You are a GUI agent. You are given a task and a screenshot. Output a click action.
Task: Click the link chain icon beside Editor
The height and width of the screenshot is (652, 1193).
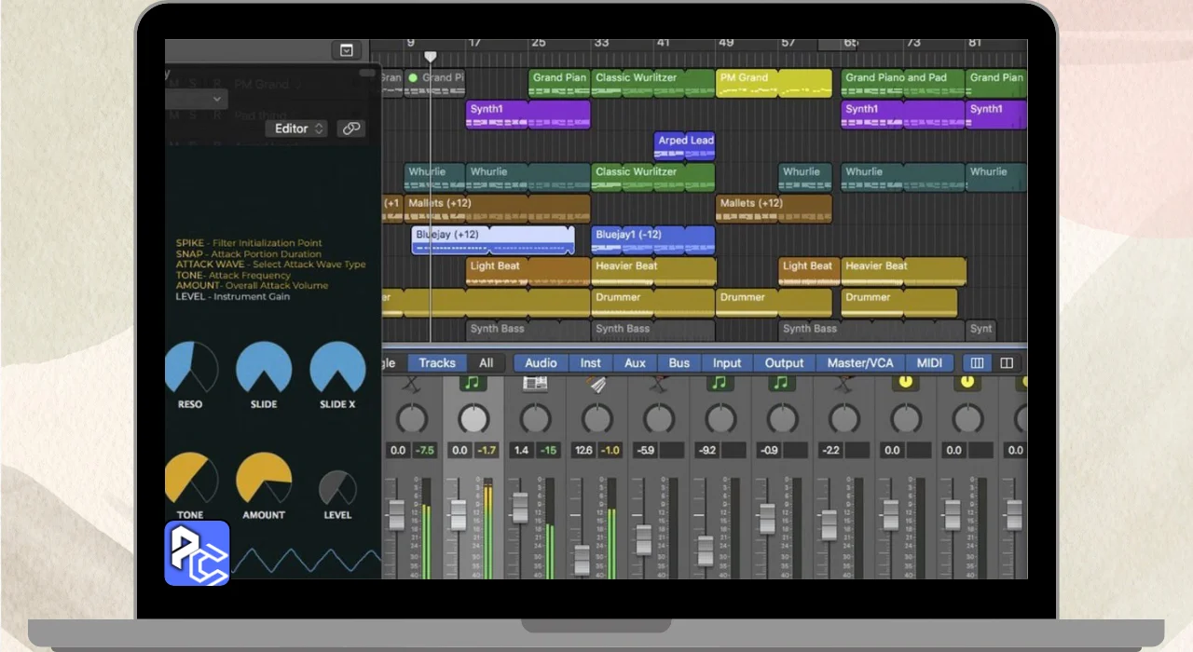pos(351,129)
